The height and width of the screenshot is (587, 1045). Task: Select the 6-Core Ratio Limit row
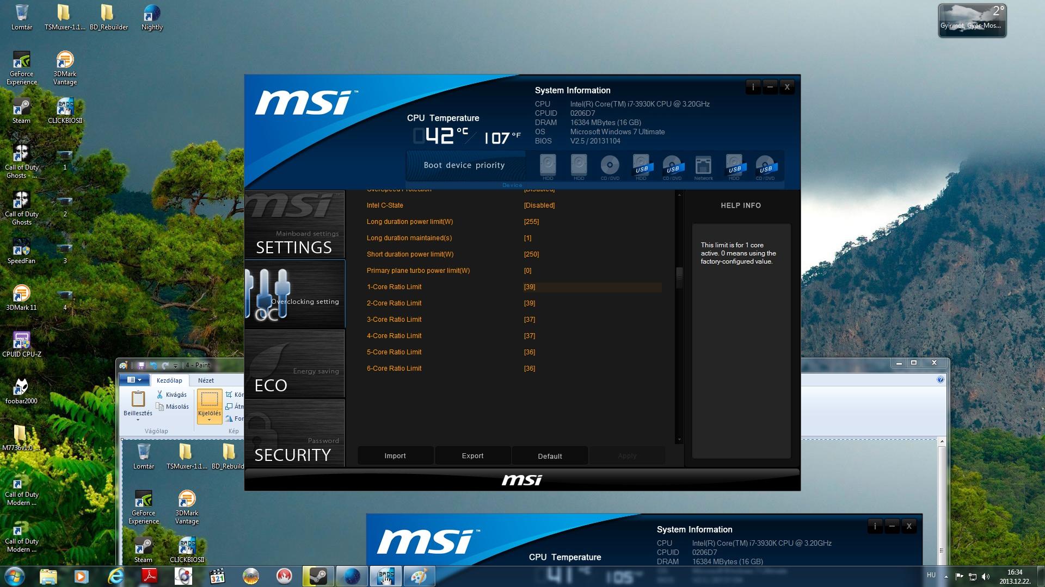click(x=514, y=369)
